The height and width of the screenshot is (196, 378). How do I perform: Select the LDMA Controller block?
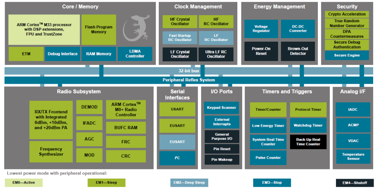click(135, 54)
